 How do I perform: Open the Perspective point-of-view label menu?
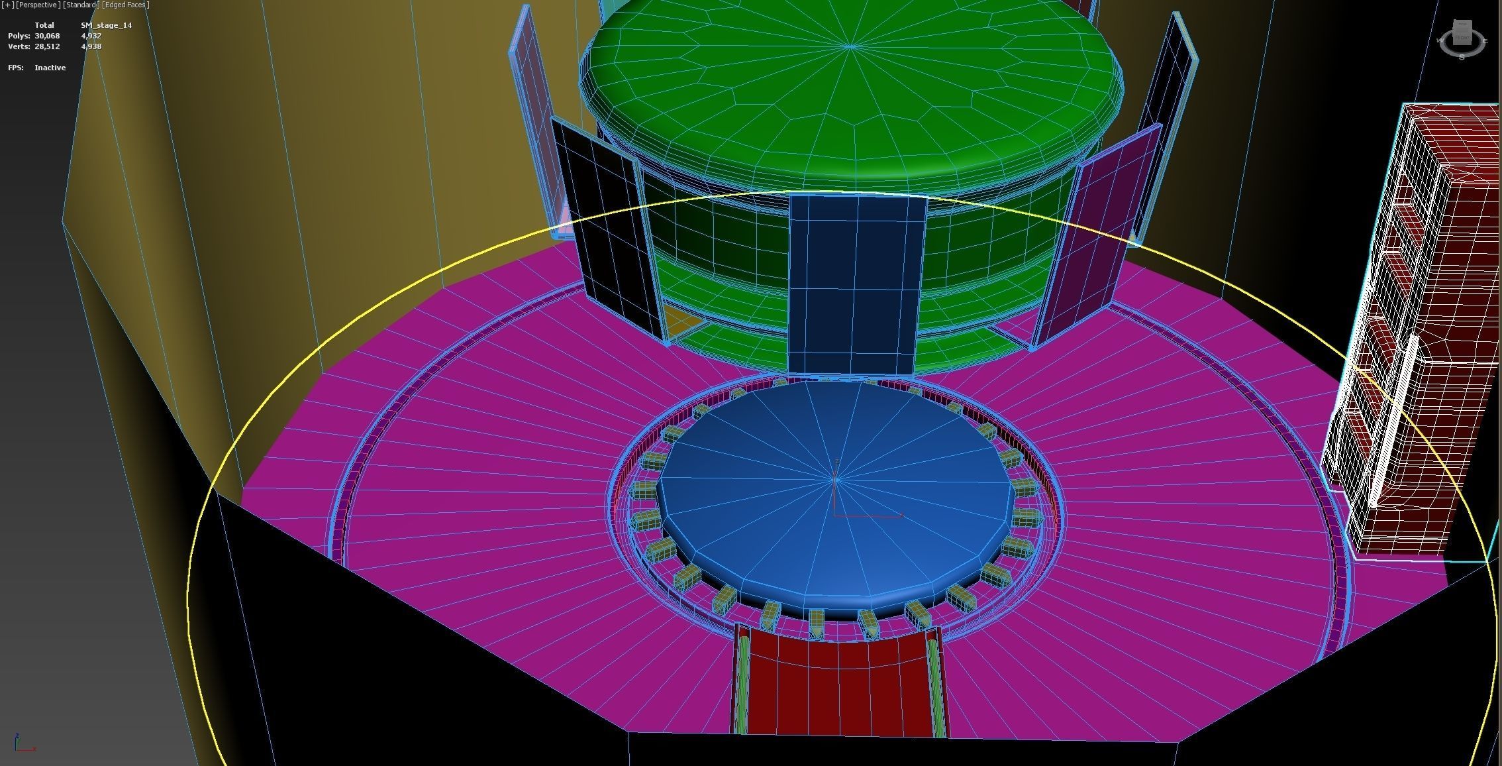point(38,5)
